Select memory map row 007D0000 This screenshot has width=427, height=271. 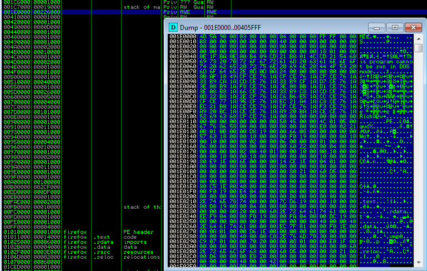[32, 112]
